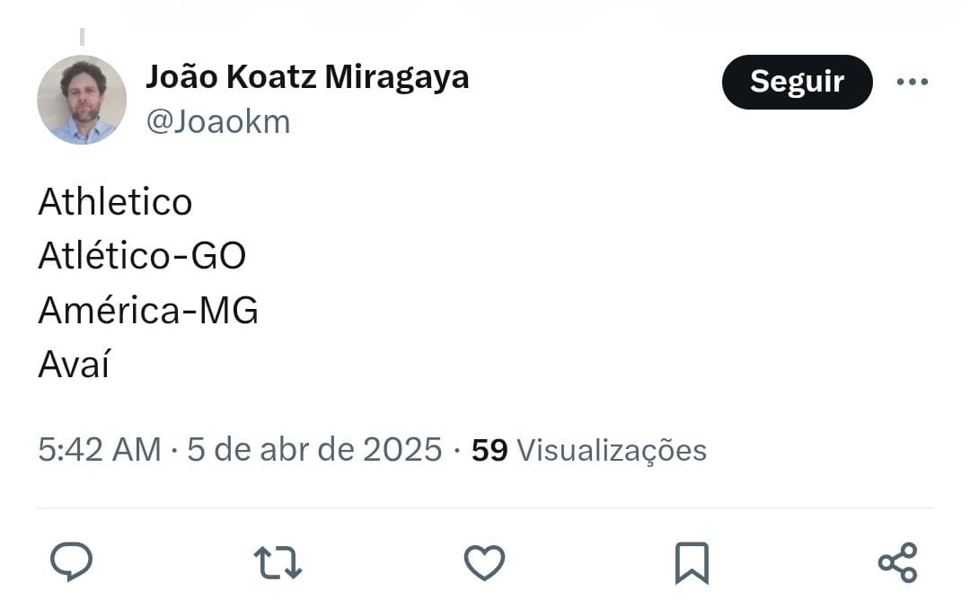Click the Seguir follow button

tap(797, 82)
